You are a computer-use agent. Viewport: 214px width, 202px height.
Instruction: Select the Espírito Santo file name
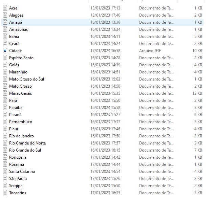pos(21,58)
